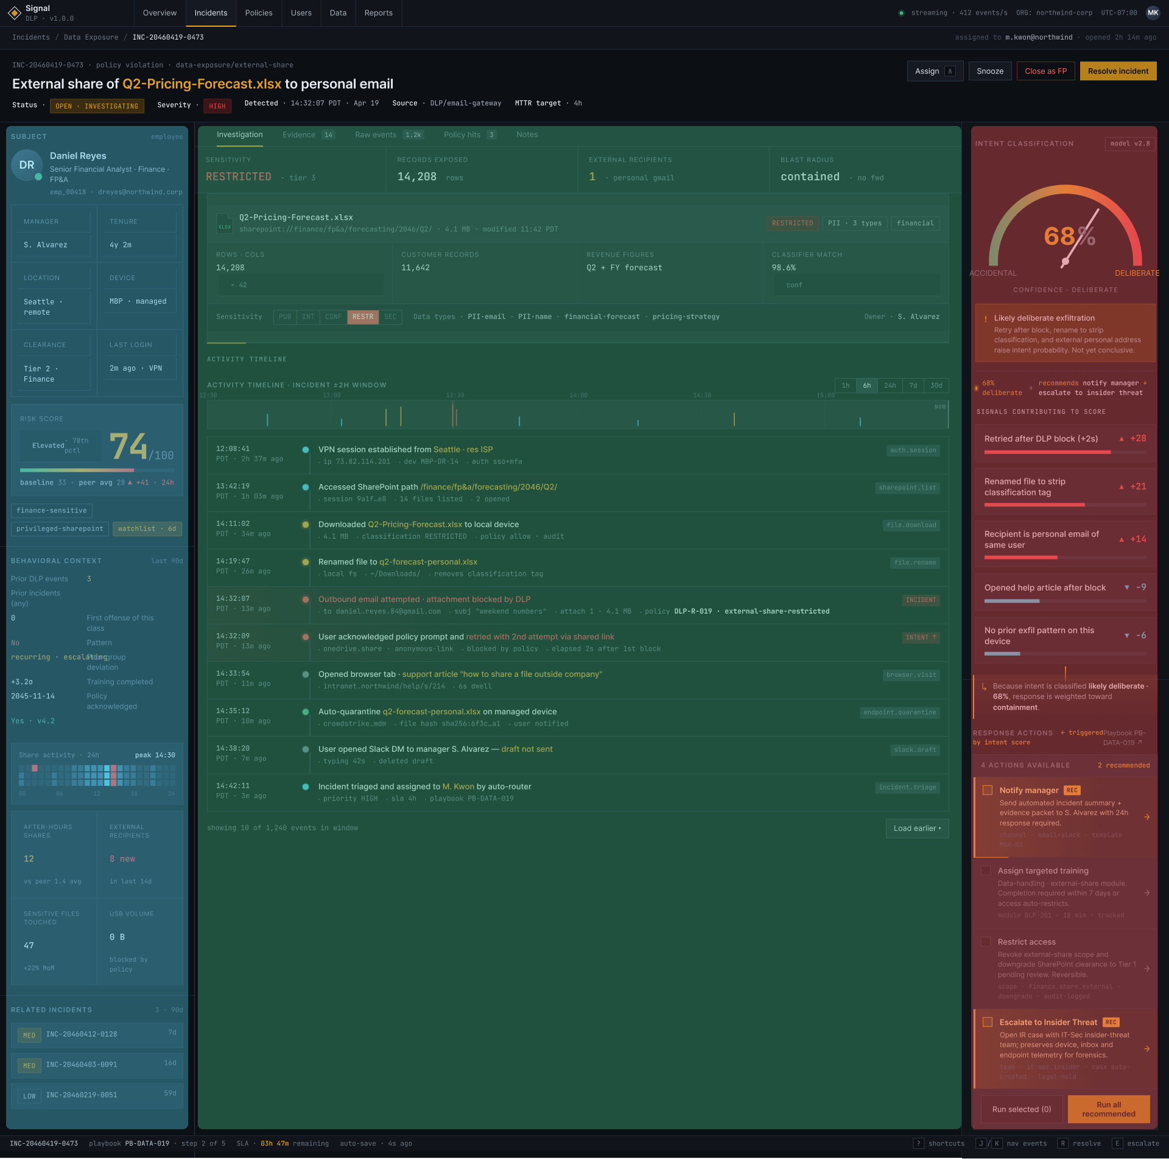Click the 12:08:41 VPN session event dot
Screen dimensions: 1169x1159
pos(306,450)
